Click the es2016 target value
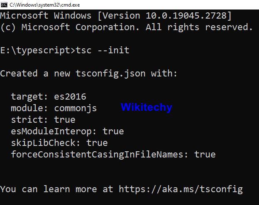 click(x=70, y=97)
